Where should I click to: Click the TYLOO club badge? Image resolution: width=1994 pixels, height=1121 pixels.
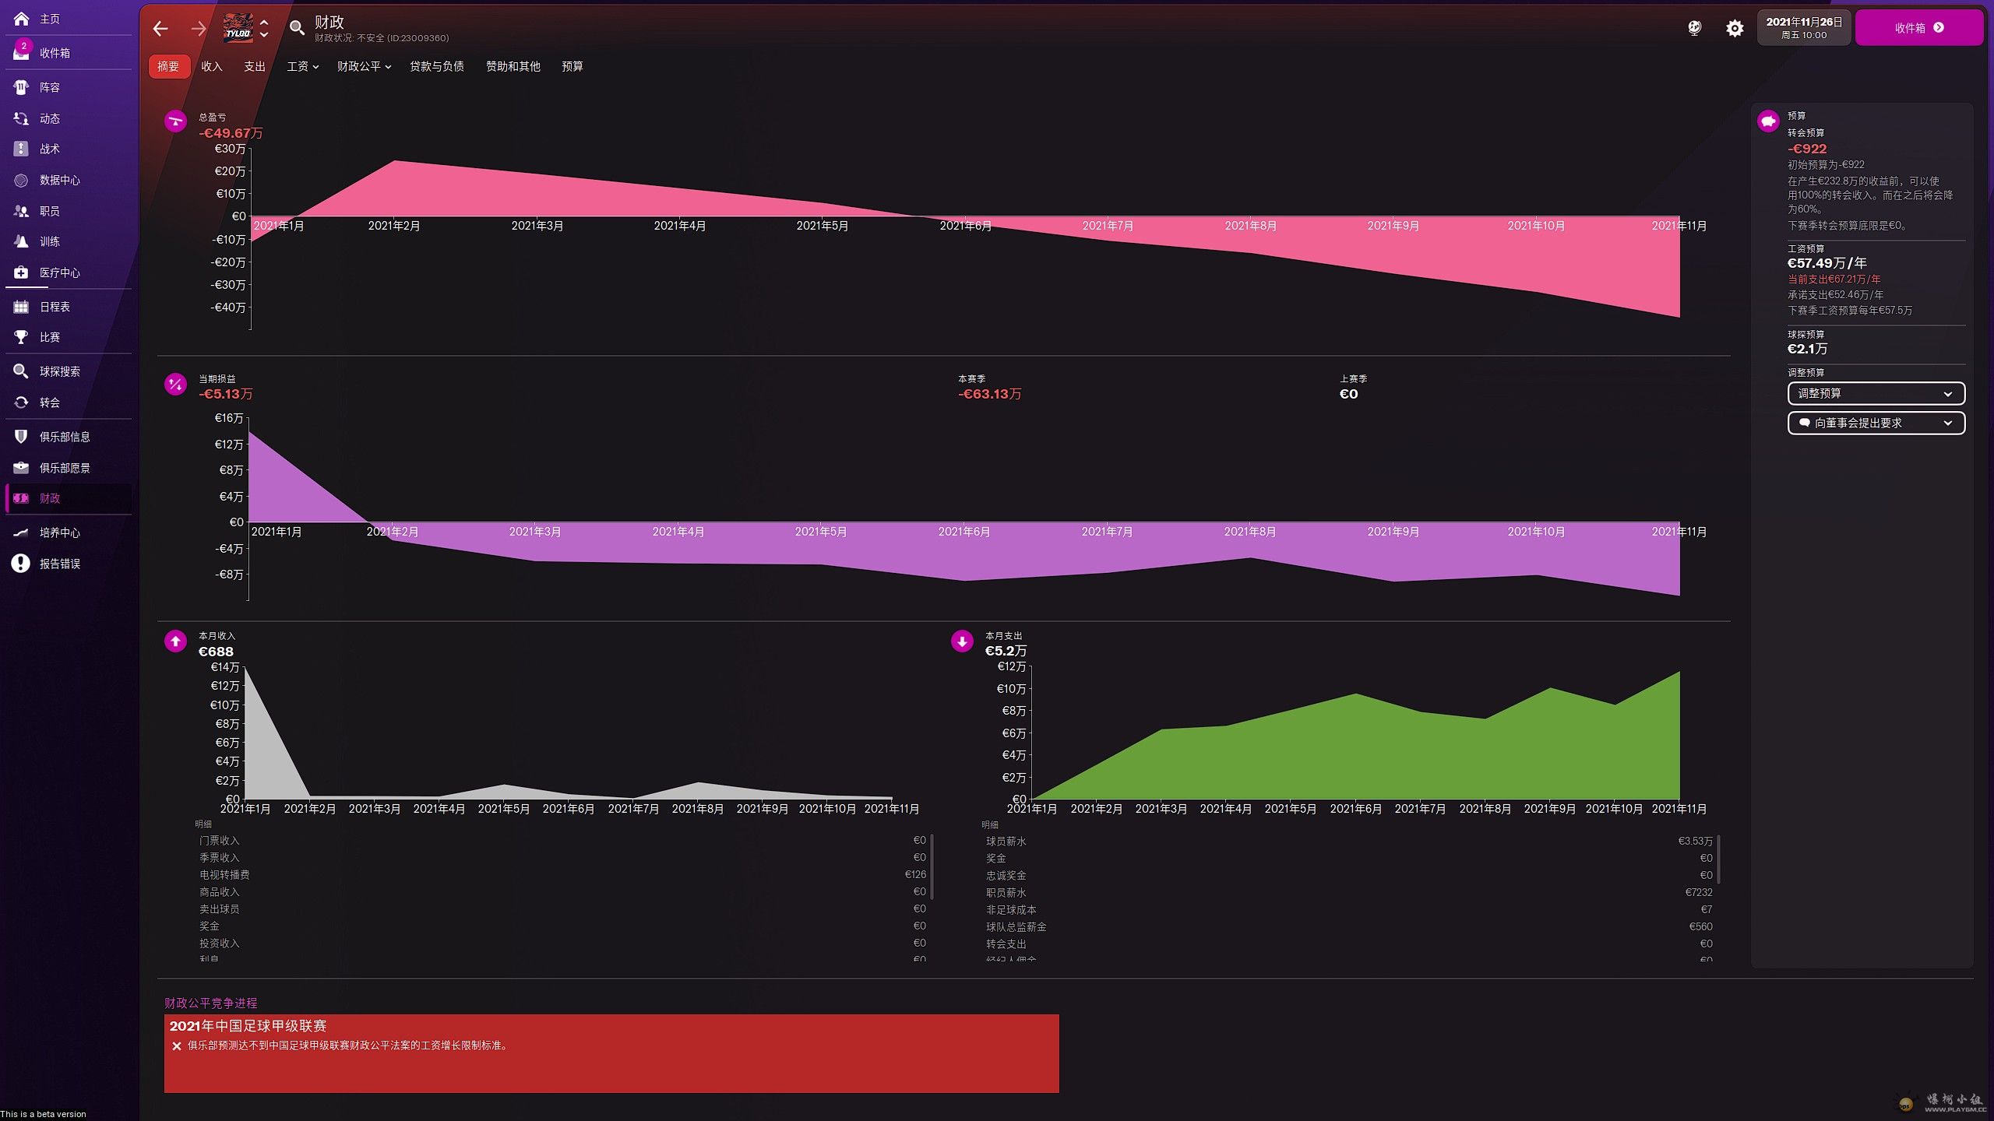pyautogui.click(x=238, y=29)
